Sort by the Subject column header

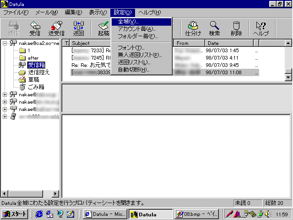coord(91,43)
